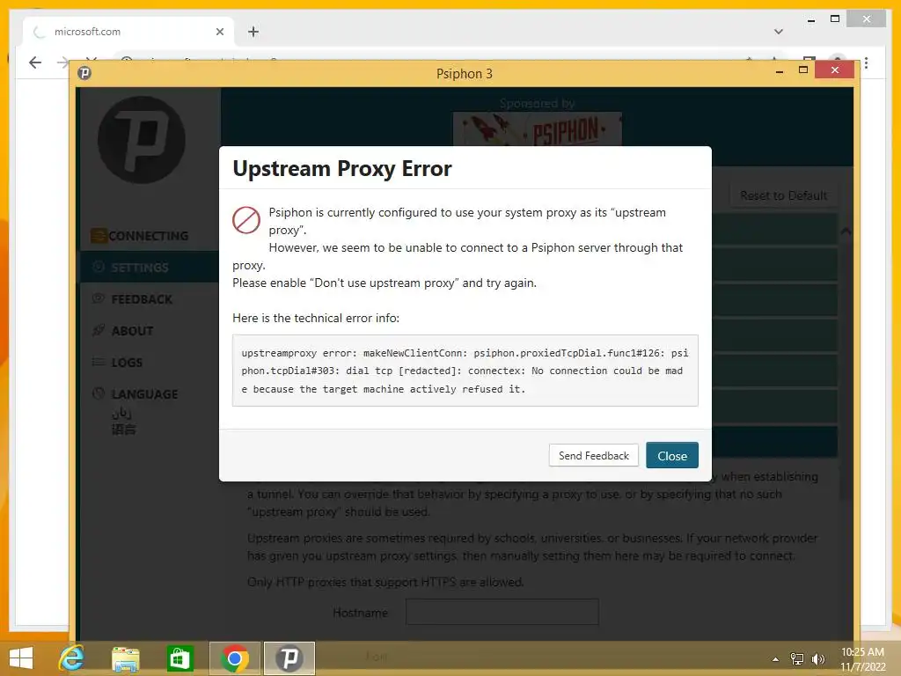Open the Windows Start button
The width and height of the screenshot is (901, 676).
tap(21, 658)
